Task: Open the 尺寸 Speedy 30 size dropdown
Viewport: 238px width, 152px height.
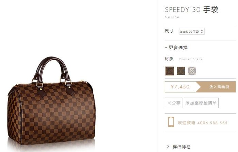Action: [x=192, y=31]
